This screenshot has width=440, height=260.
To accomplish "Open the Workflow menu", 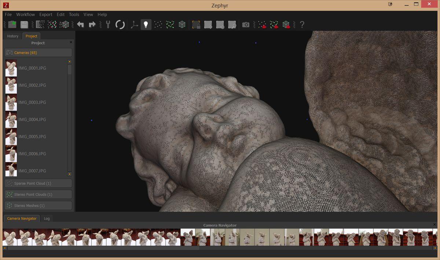I will point(25,14).
